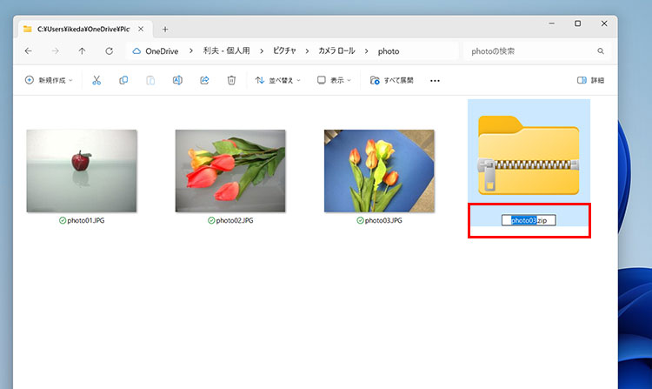Click カメラ ロール breadcrumb segment

point(336,50)
